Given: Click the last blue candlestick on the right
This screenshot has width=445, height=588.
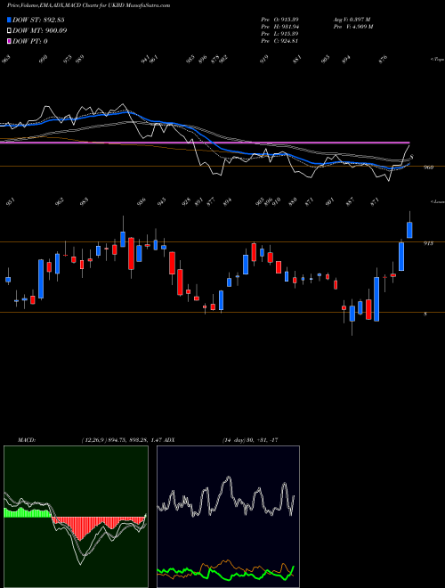Looking at the screenshot, I should pos(409,230).
